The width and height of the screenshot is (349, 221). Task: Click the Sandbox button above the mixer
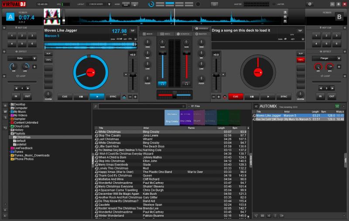pos(202,28)
